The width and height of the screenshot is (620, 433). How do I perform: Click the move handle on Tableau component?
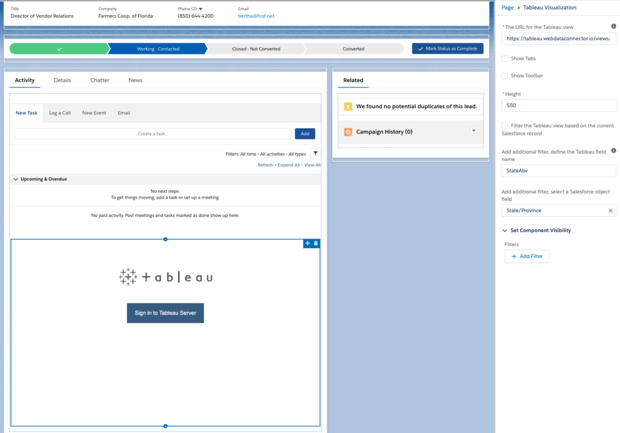click(x=308, y=243)
